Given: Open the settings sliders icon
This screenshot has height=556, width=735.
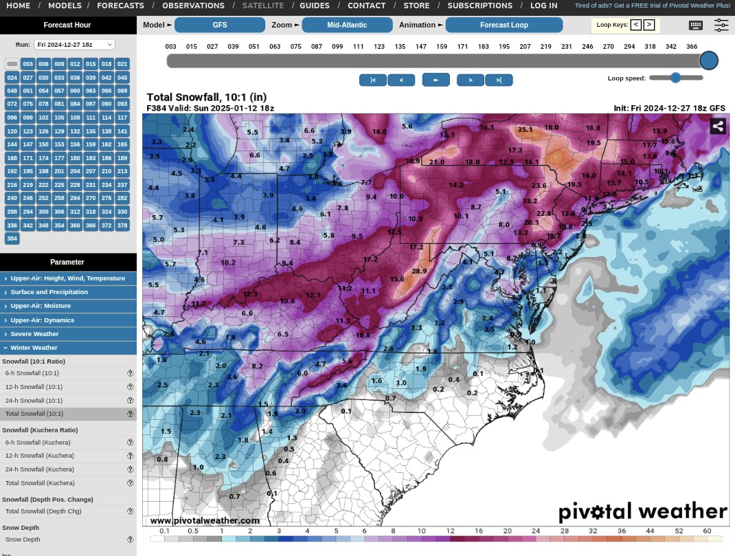Looking at the screenshot, I should 721,25.
